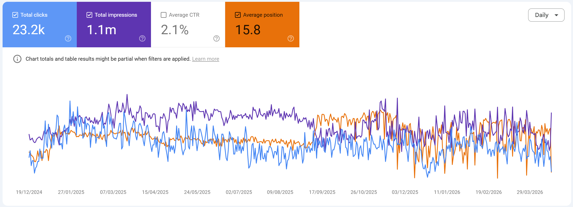Select the 1.1m Total impressions value
573x207 pixels.
click(102, 30)
